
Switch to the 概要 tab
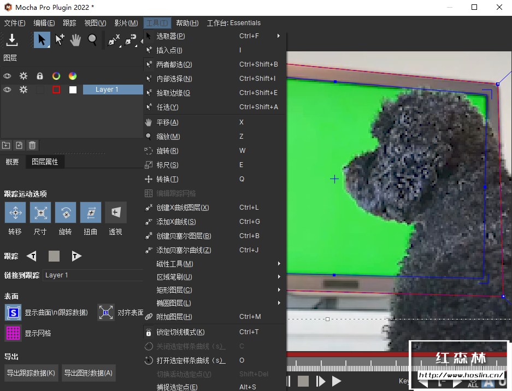12,162
